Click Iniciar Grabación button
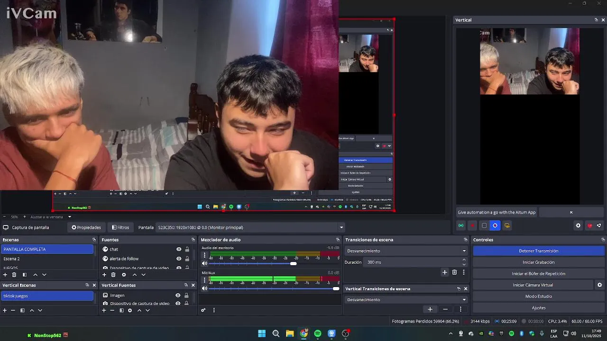 point(539,262)
